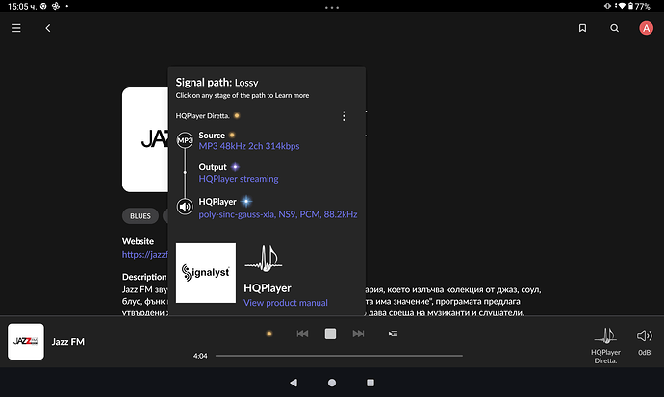Viewport: 664px width, 397px height.
Task: Open search with magnifier icon
Action: (615, 28)
